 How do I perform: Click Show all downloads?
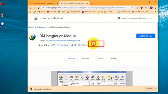[149, 89]
